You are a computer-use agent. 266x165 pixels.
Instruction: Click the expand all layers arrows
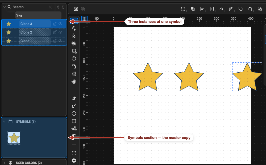[58, 7]
